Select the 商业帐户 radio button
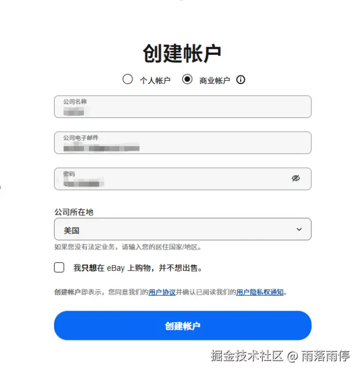This screenshot has width=360, height=373. tap(187, 79)
